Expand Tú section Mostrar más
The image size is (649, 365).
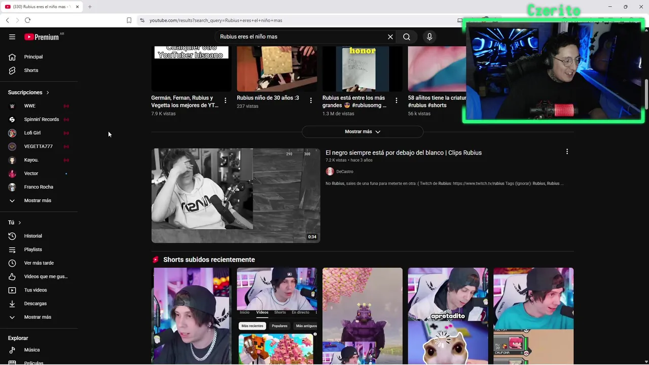click(x=39, y=317)
